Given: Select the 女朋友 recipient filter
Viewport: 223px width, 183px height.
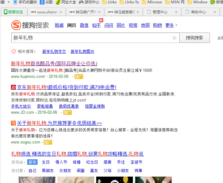Looking at the screenshot, I should [x=65, y=171].
